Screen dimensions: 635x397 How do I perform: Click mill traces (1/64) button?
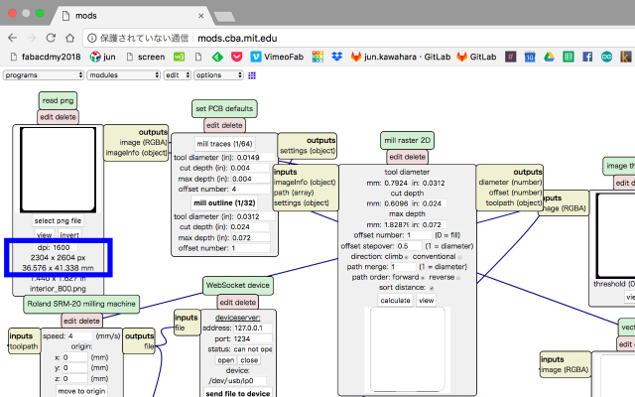click(x=224, y=144)
